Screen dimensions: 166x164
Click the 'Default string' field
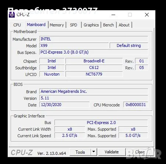(129, 45)
